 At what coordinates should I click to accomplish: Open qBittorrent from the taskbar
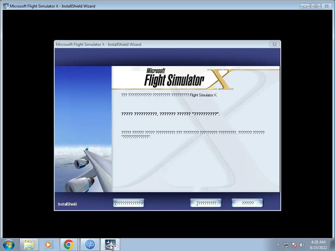point(90,244)
